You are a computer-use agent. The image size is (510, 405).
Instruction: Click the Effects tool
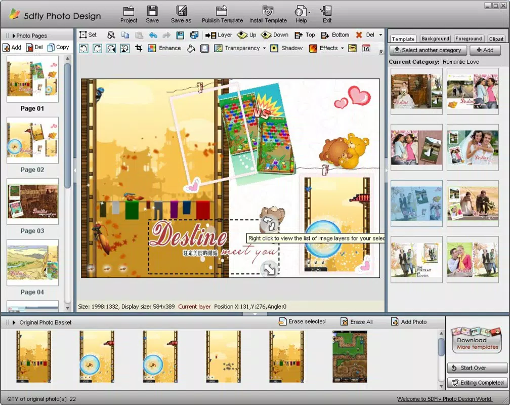pyautogui.click(x=324, y=48)
